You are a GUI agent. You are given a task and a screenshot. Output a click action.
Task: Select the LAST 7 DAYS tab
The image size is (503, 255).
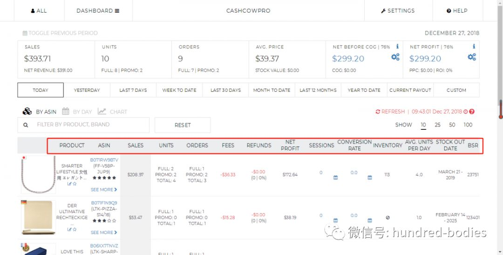[x=133, y=90]
